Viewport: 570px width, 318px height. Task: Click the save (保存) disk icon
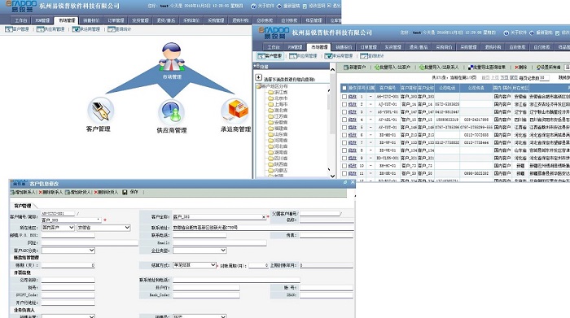[125, 192]
